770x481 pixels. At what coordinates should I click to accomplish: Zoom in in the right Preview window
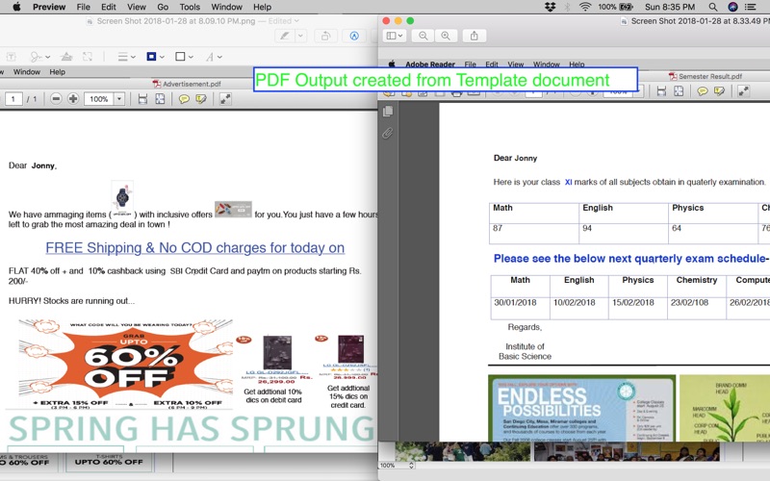click(446, 36)
